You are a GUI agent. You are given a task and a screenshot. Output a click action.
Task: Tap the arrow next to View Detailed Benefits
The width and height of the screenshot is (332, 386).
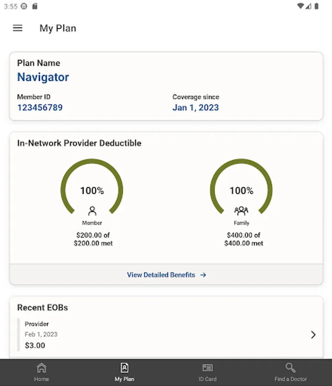(203, 275)
